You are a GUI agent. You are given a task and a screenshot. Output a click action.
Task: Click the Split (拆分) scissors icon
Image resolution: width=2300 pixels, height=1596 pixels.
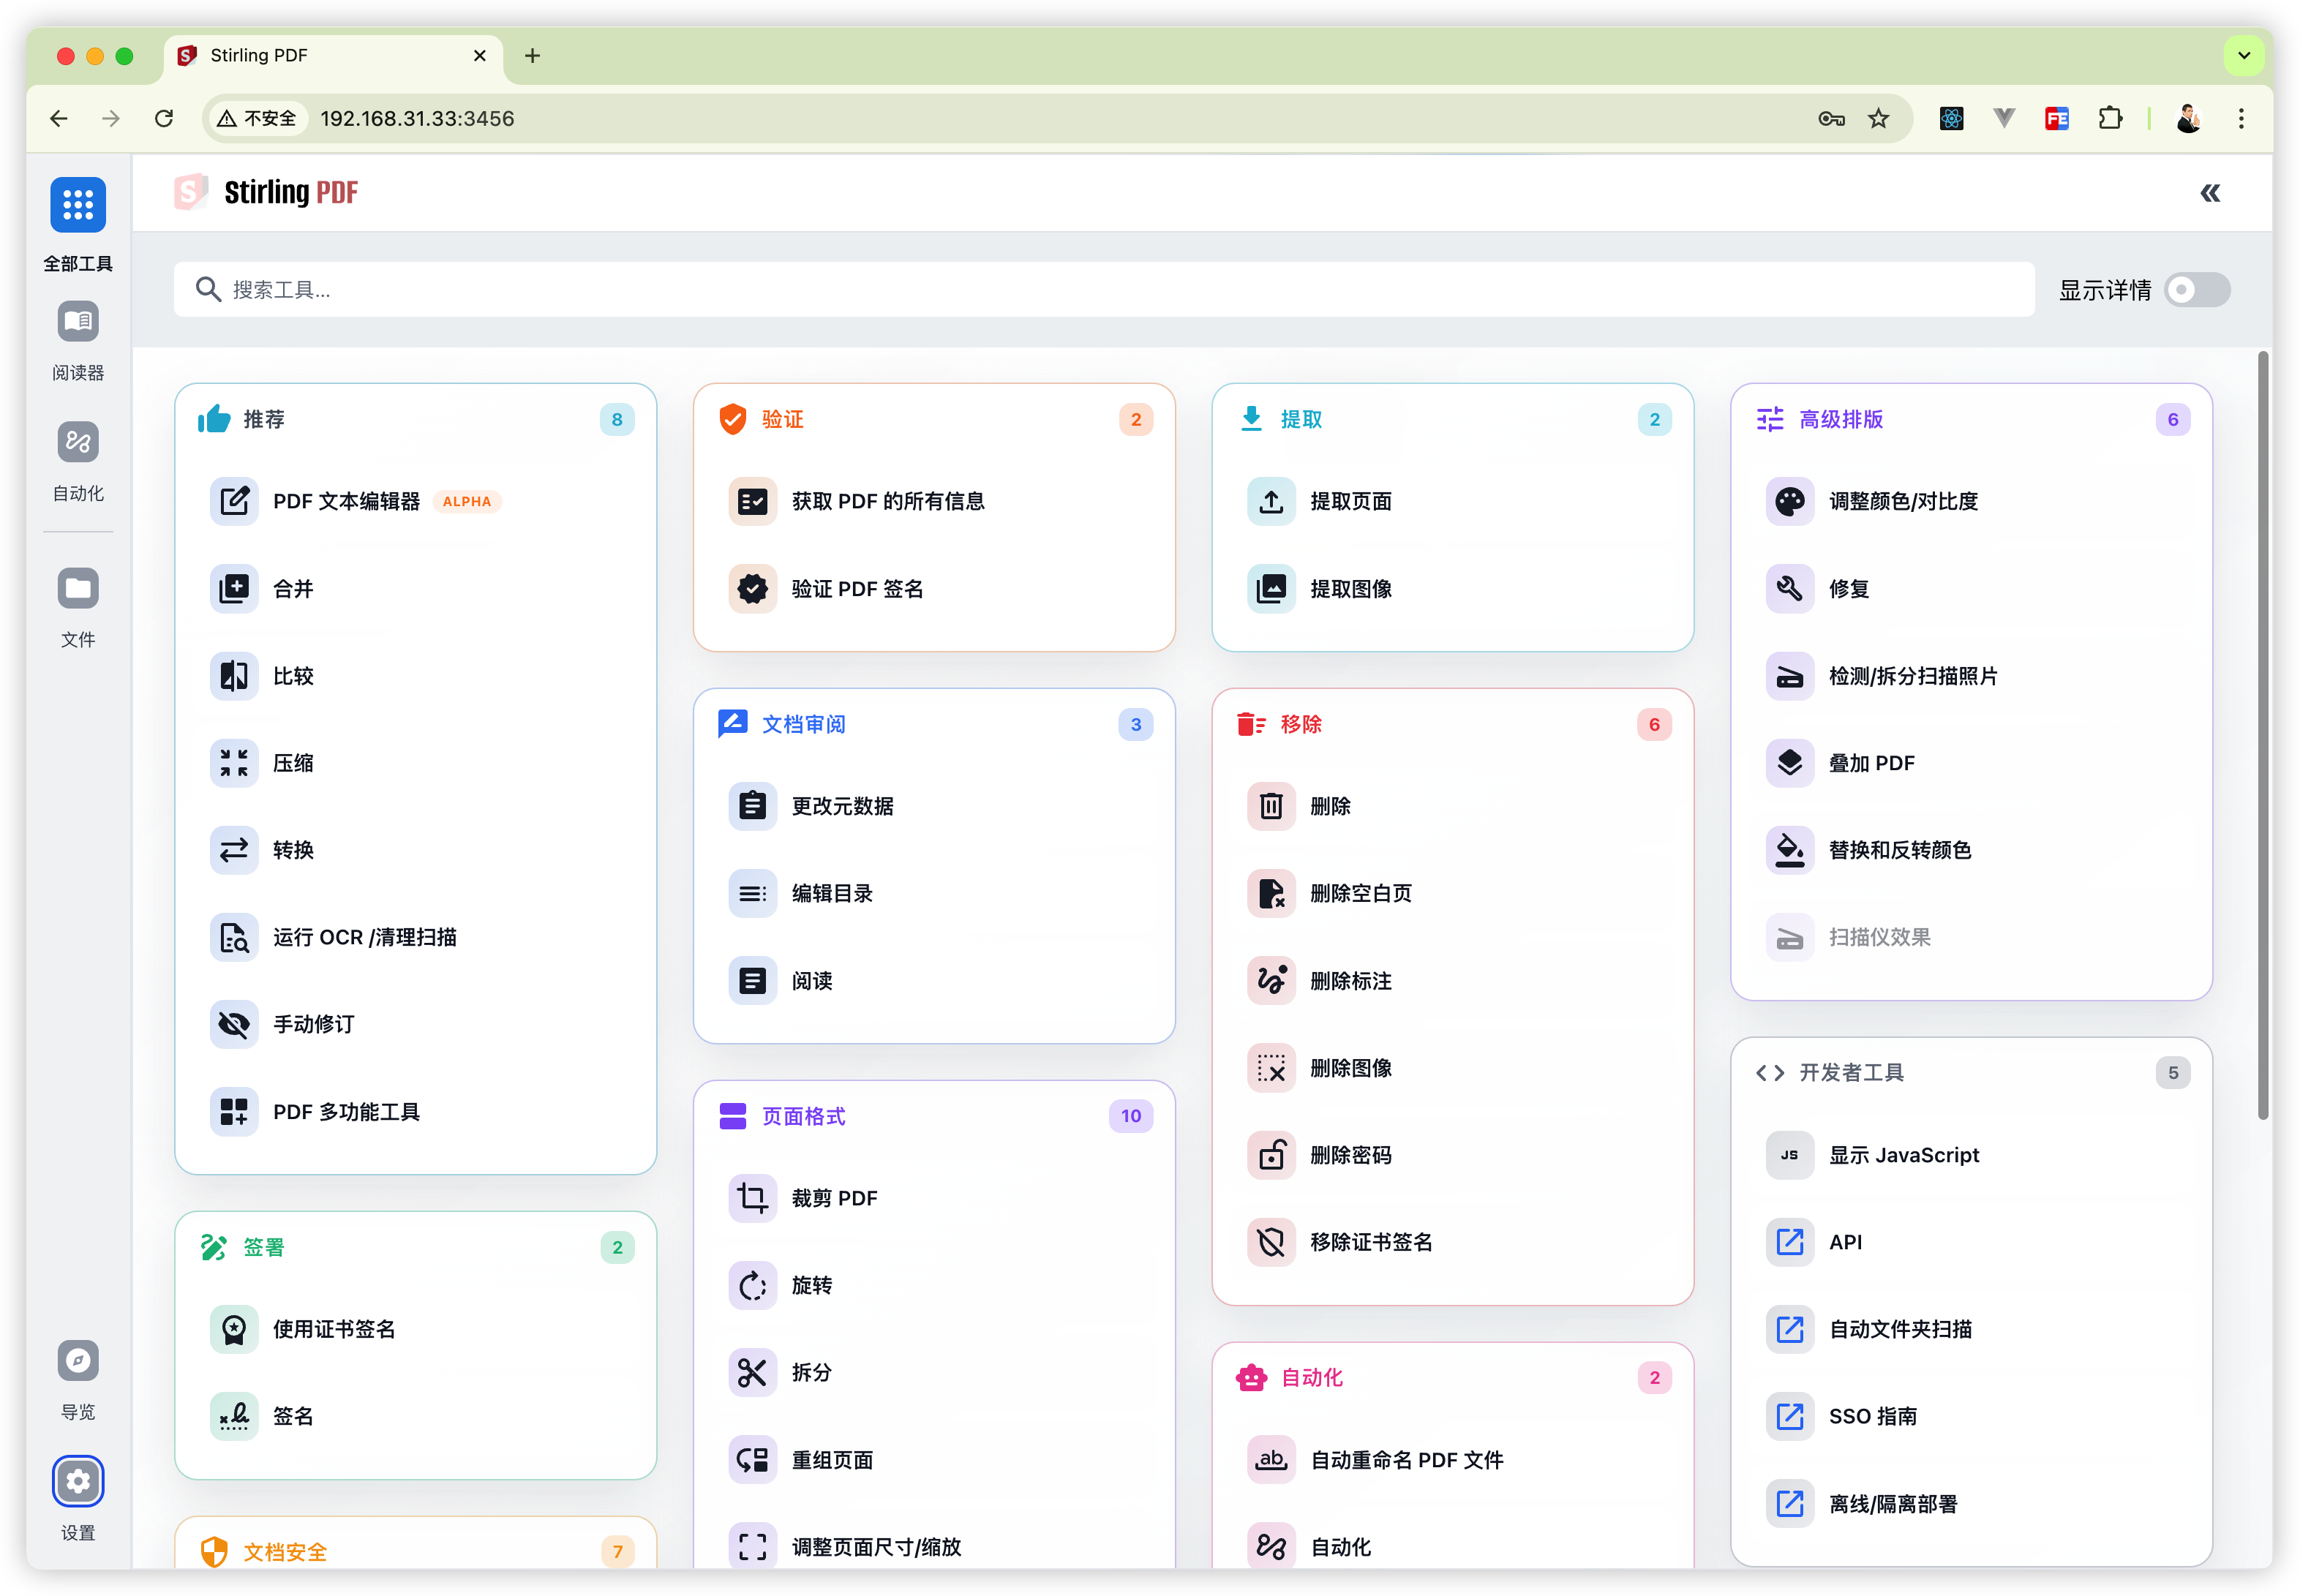point(752,1372)
